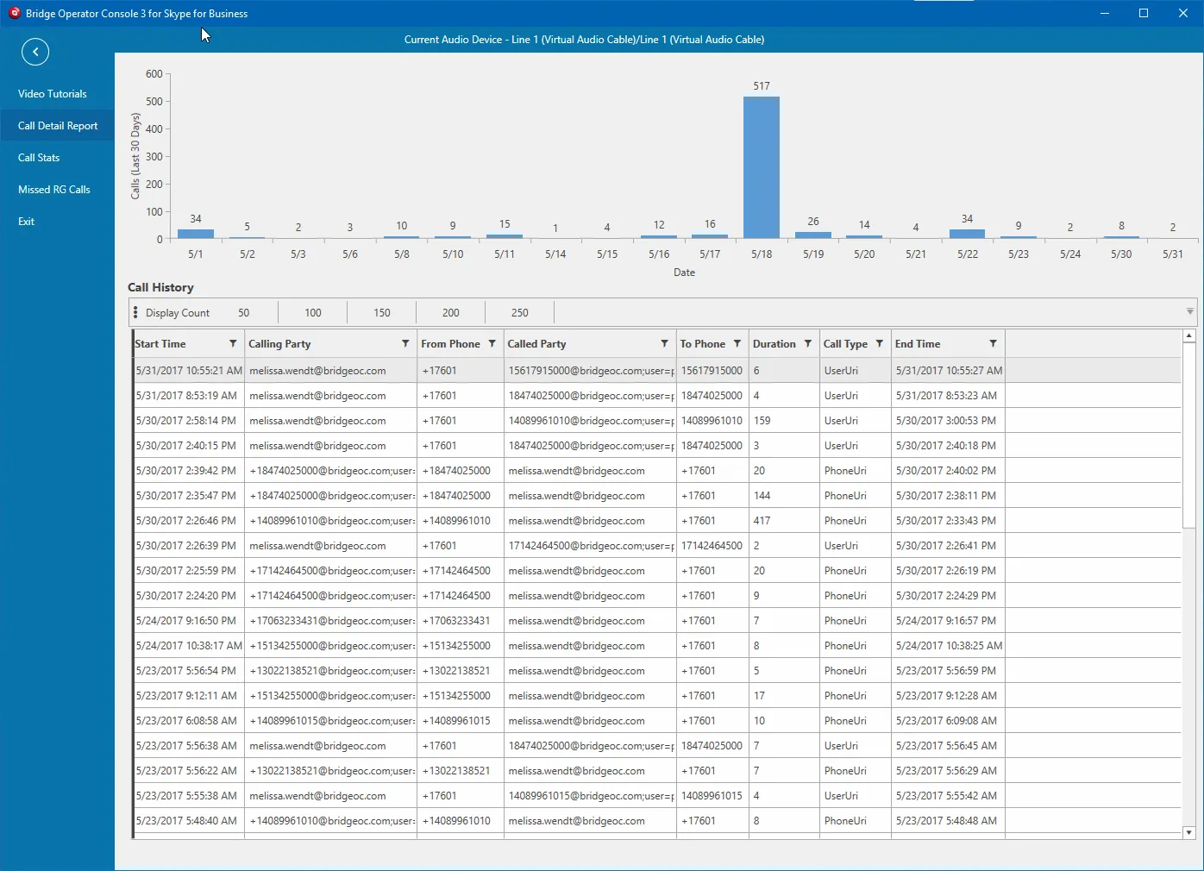1204x871 pixels.
Task: Open the Calling Party filter funnel
Action: 405,343
